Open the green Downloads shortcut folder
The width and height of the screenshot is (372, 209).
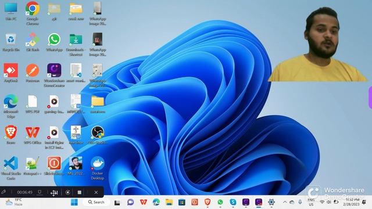click(76, 44)
